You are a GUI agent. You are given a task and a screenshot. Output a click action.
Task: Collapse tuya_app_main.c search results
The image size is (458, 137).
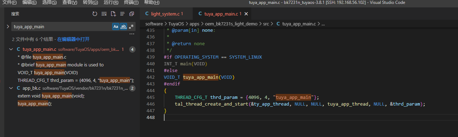(11, 49)
